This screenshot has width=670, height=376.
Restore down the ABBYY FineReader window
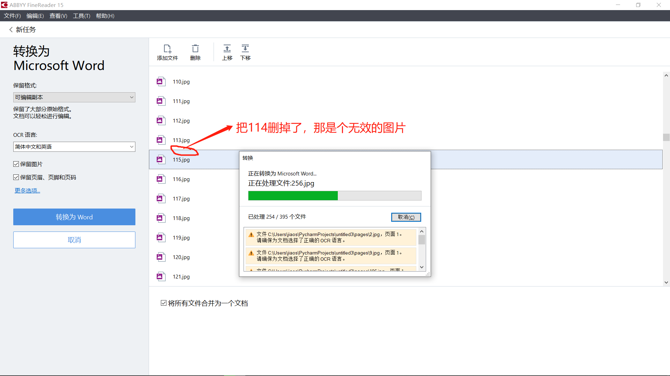tap(638, 5)
